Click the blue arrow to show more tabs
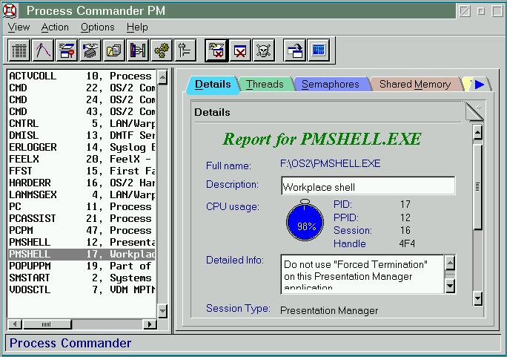This screenshot has height=357, width=507. 480,85
